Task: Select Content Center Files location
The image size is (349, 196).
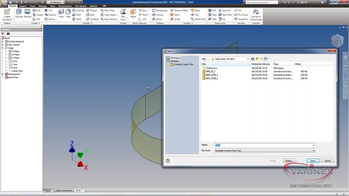Action: point(182,64)
